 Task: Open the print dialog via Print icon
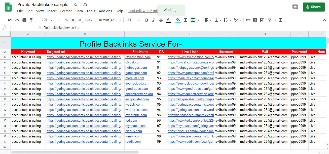pos(24,20)
